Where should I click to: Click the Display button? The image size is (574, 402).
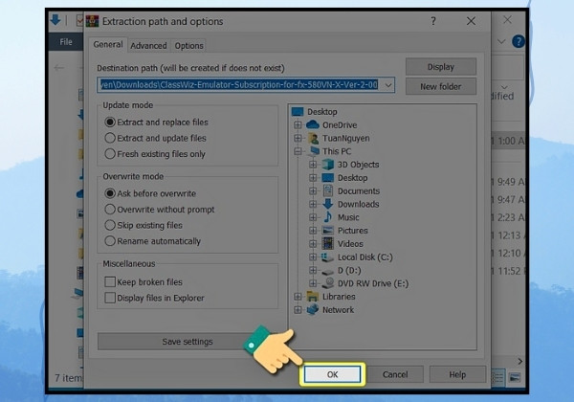point(441,67)
